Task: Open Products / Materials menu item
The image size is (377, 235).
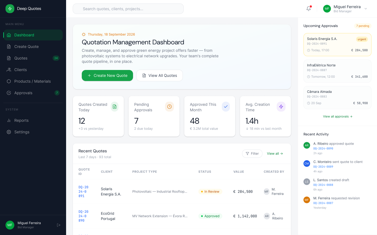Action: pos(33,81)
